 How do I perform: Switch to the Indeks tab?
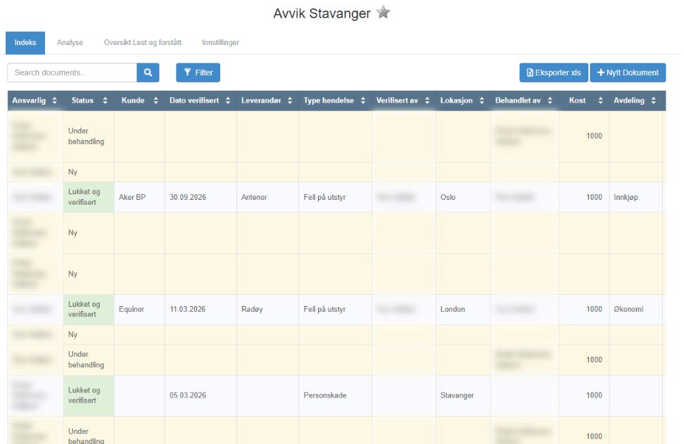pos(25,43)
